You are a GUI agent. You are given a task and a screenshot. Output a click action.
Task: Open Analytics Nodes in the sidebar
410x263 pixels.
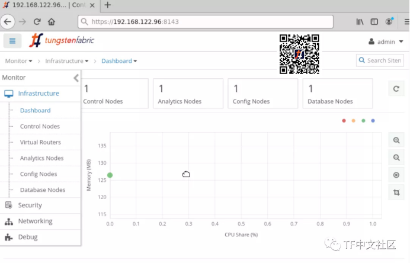[x=41, y=158]
